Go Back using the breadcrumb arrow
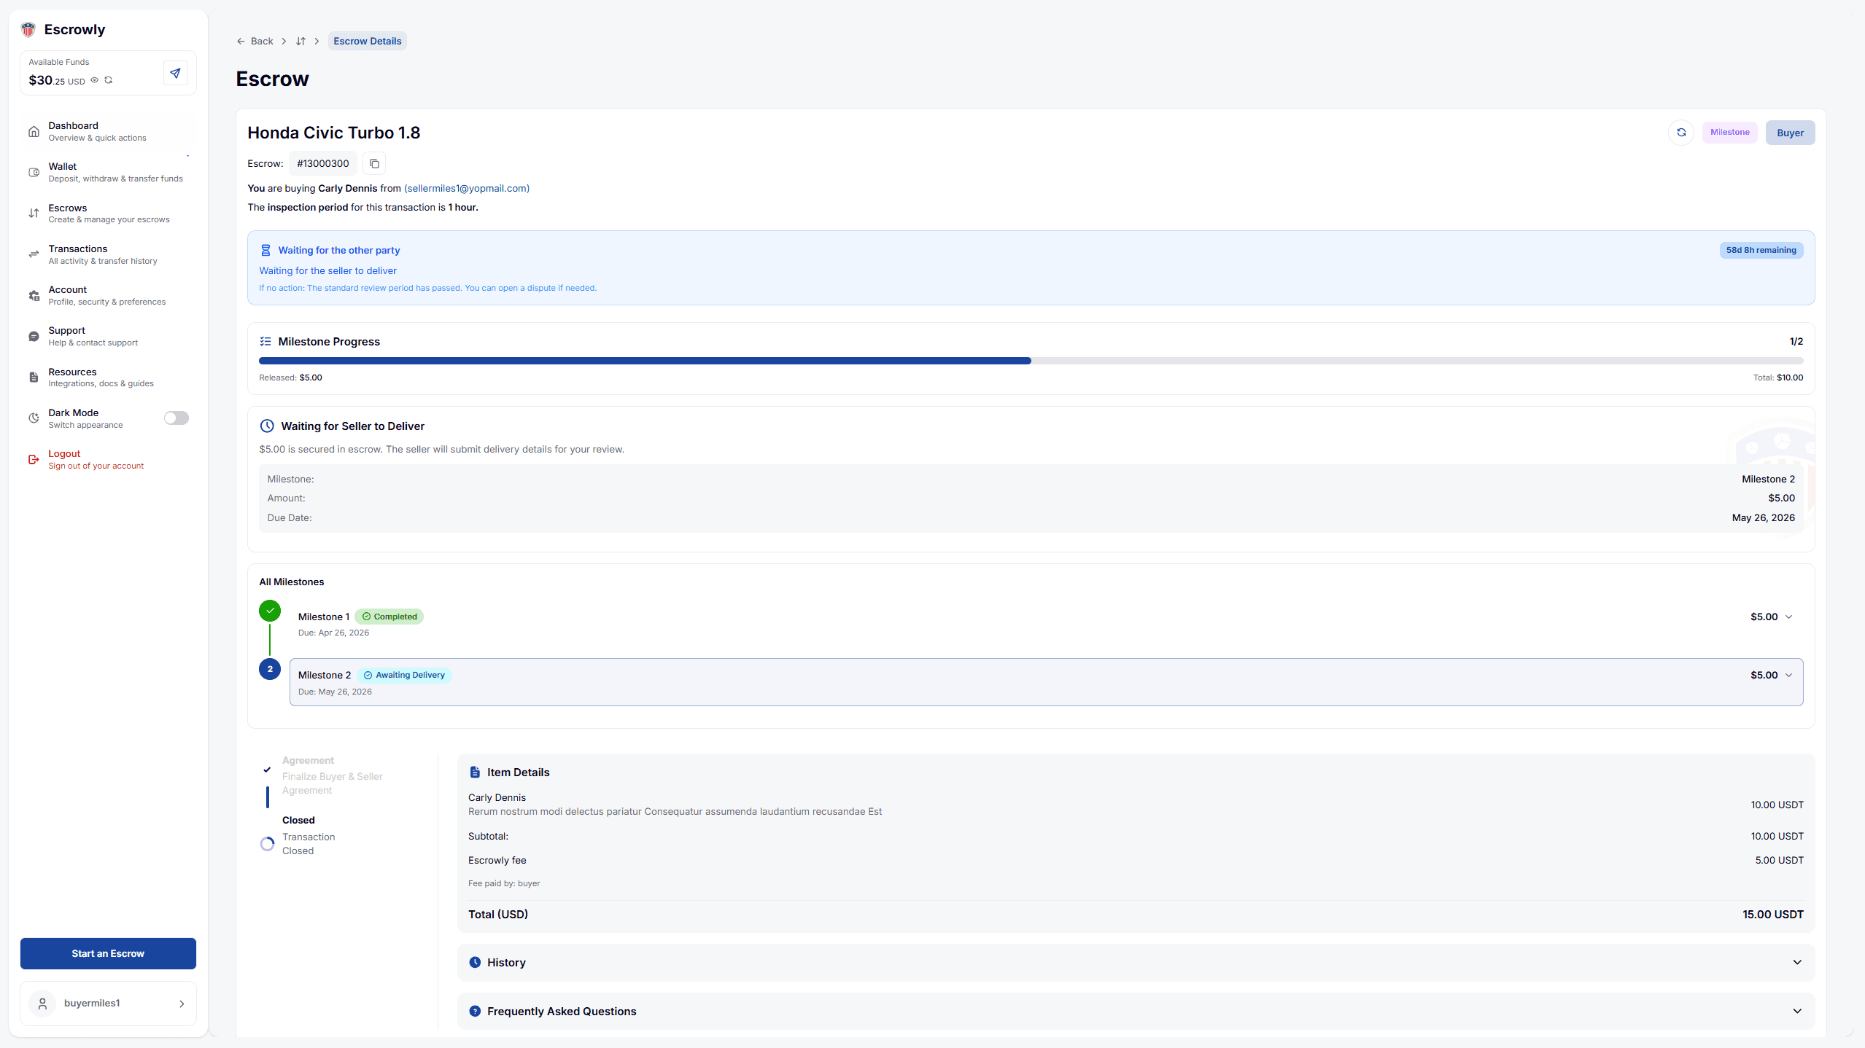The width and height of the screenshot is (1865, 1048). click(x=255, y=42)
